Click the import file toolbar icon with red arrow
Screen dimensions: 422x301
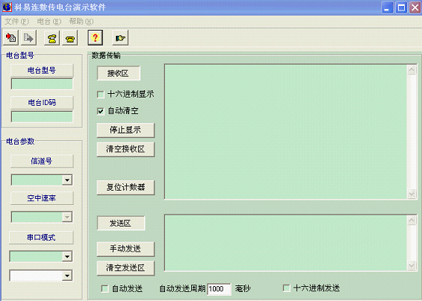10,37
